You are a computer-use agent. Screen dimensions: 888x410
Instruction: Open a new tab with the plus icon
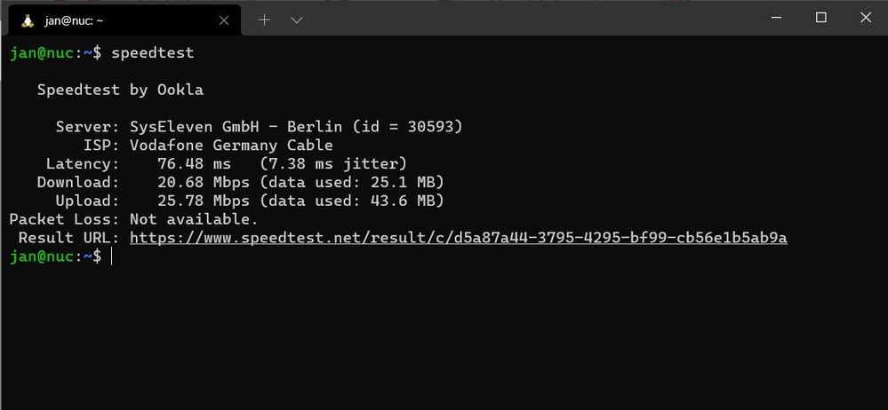[x=264, y=20]
